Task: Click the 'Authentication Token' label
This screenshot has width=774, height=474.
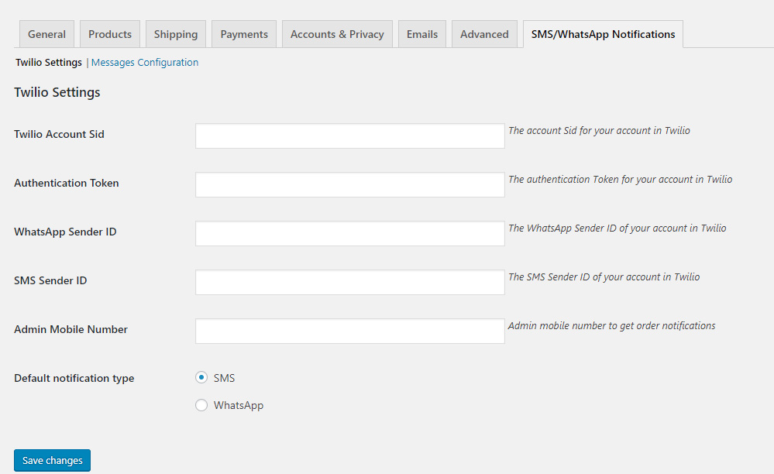Action: coord(67,183)
